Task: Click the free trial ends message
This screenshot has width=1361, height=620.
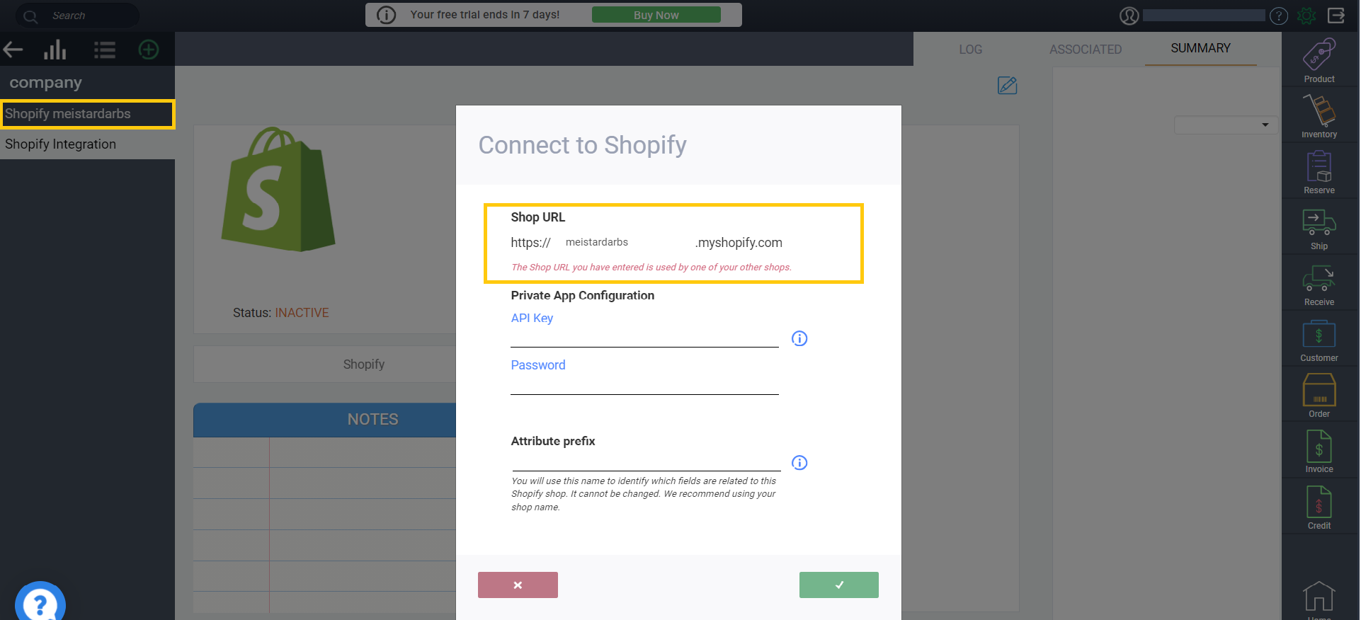Action: tap(485, 15)
